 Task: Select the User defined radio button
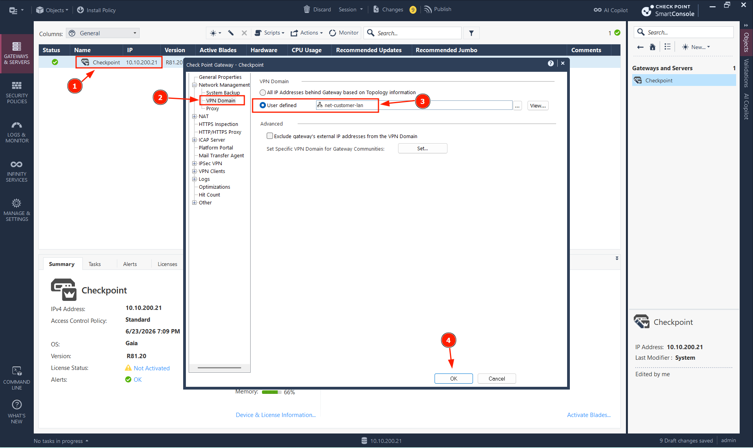click(263, 105)
